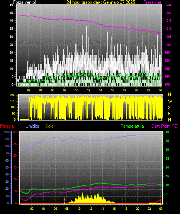Click the Pressione legend label
Viewport: 180px width, 214px height.
152,2
